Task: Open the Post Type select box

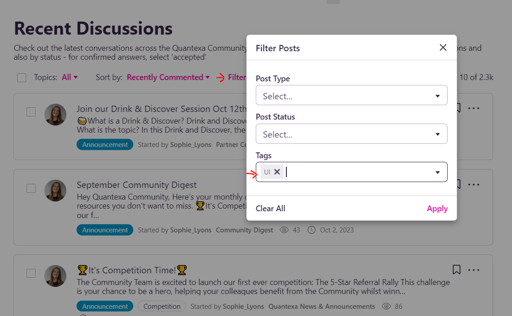Action: pyautogui.click(x=351, y=95)
